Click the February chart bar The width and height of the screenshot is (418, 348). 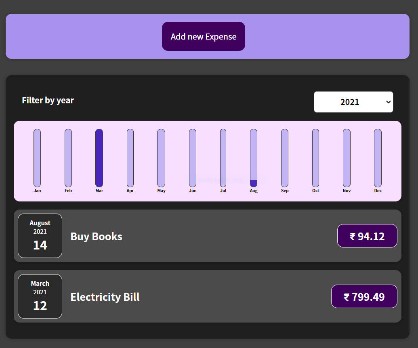pyautogui.click(x=68, y=158)
